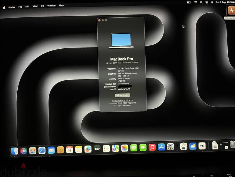This screenshot has width=235, height=177.
Task: Click 'Macintosh HD' startup disk value
Action: (124, 83)
